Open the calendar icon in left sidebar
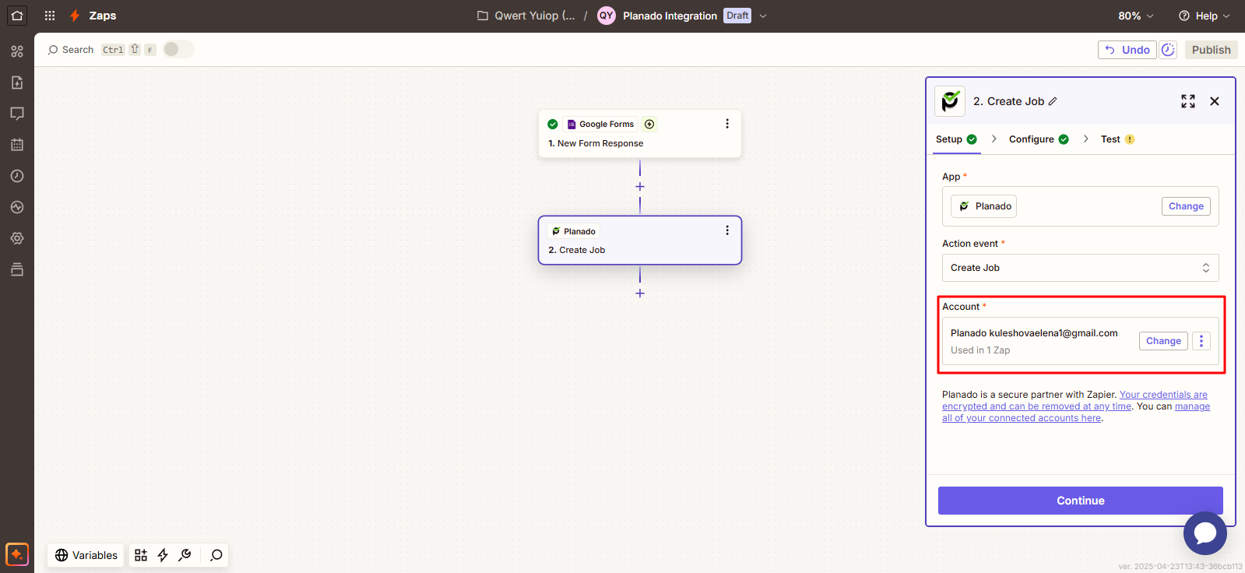The width and height of the screenshot is (1245, 573). [x=17, y=145]
